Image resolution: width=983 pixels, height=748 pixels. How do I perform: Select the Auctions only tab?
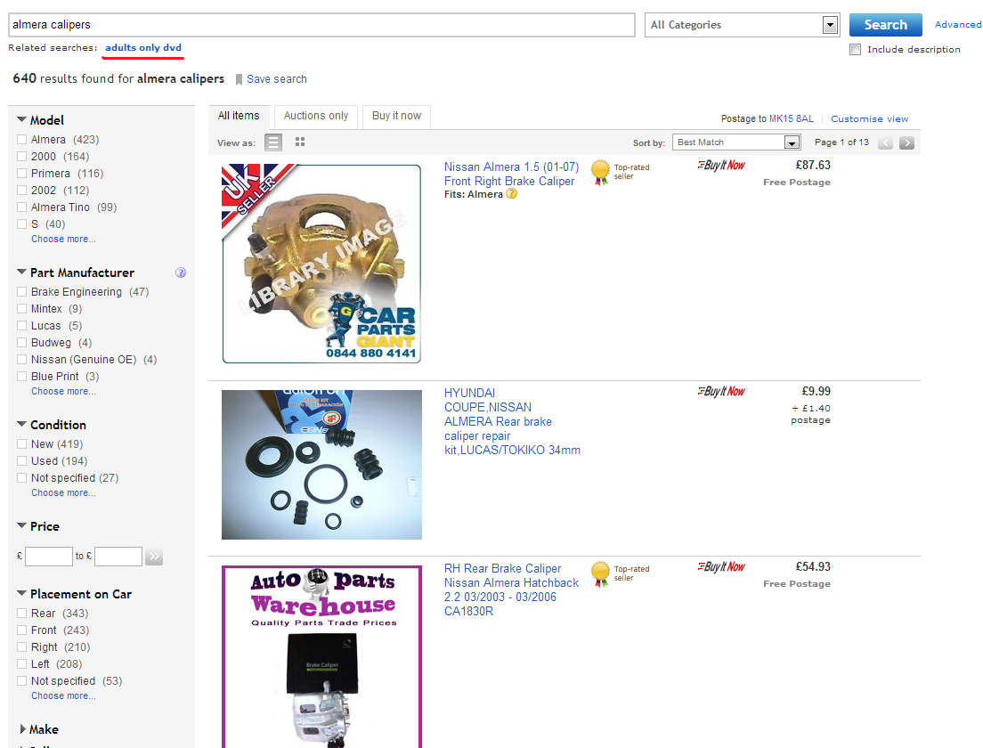(x=316, y=116)
